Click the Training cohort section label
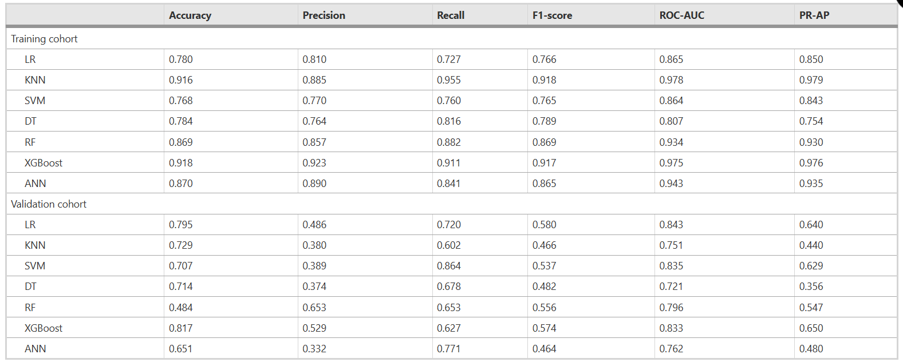This screenshot has height=362, width=903. coord(44,39)
